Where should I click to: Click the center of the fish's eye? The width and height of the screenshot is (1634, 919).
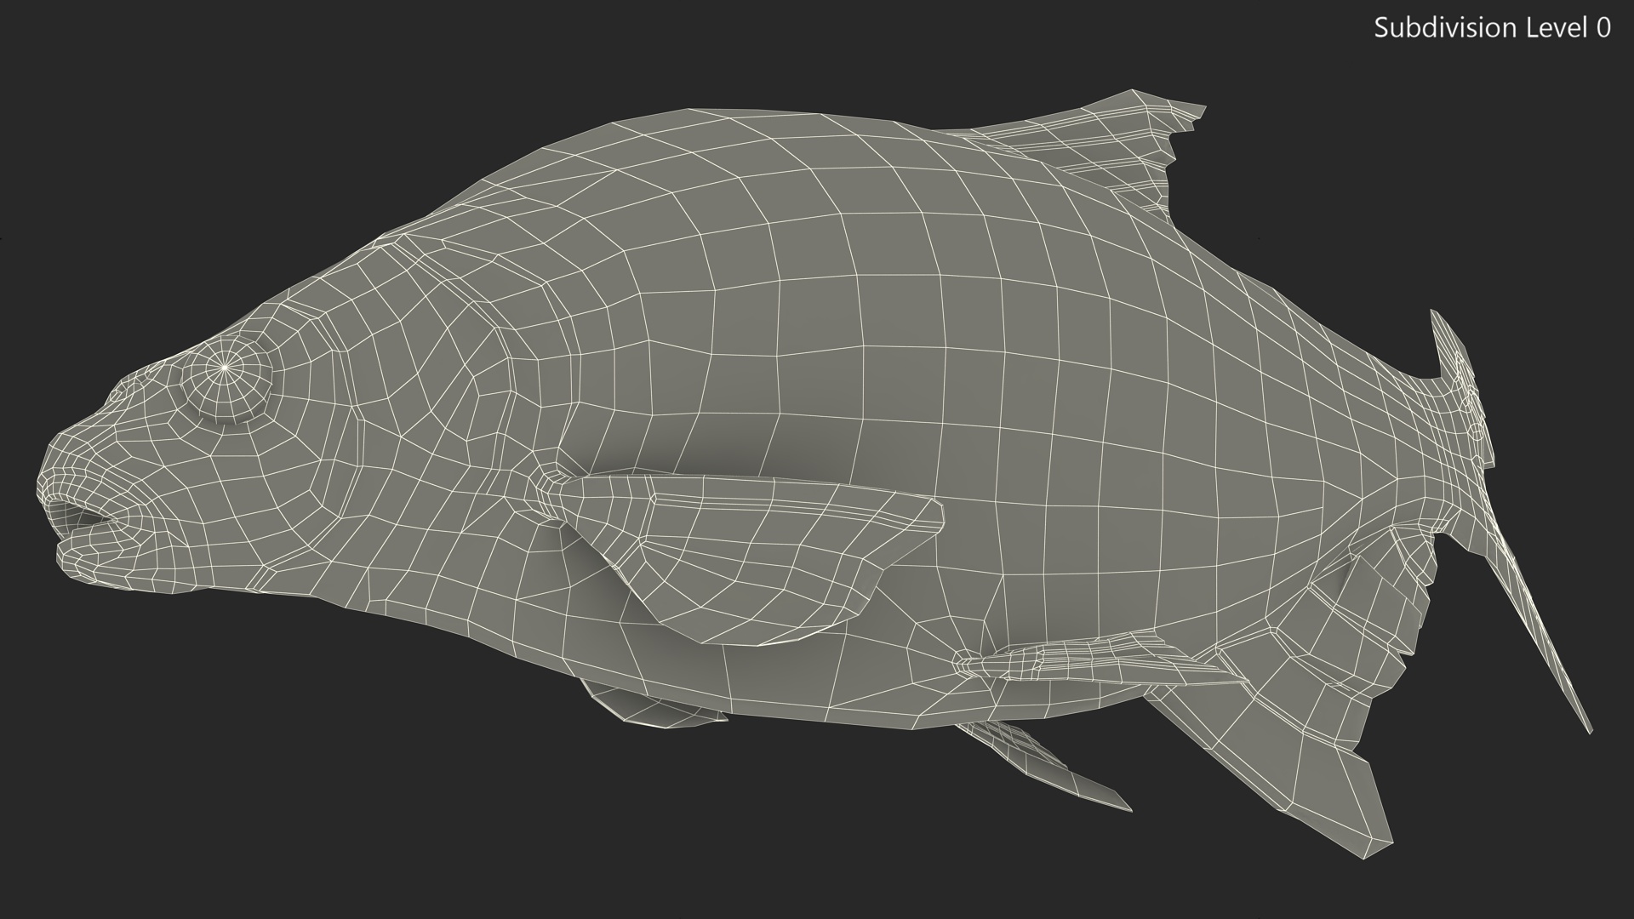point(226,368)
